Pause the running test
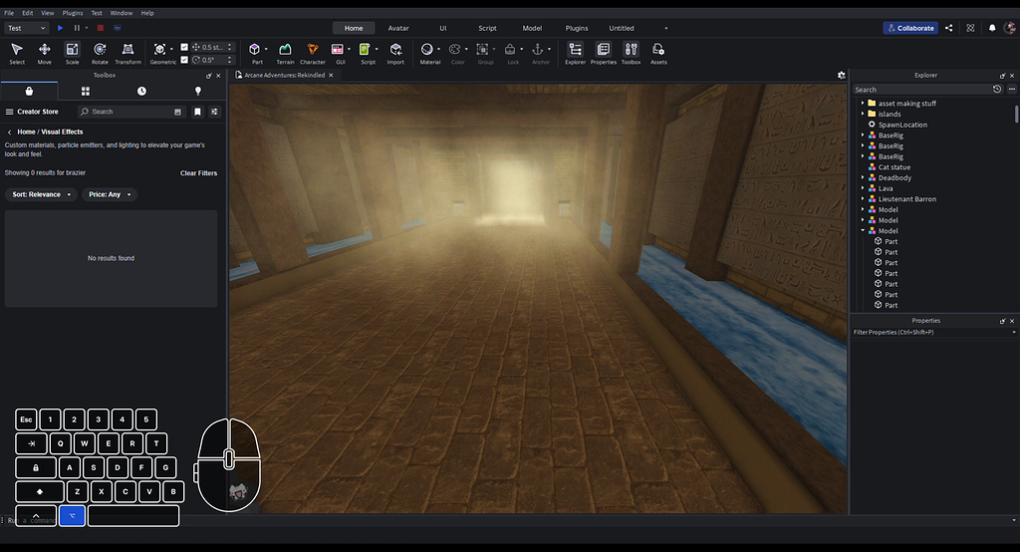The width and height of the screenshot is (1020, 552). [x=77, y=28]
